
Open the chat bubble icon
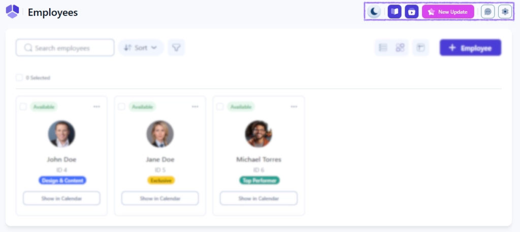click(x=487, y=12)
